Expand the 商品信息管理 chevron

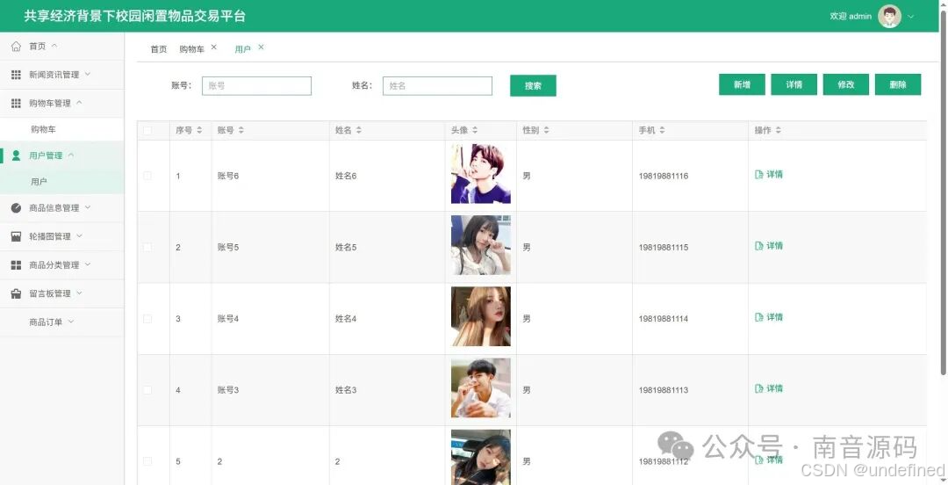click(87, 207)
